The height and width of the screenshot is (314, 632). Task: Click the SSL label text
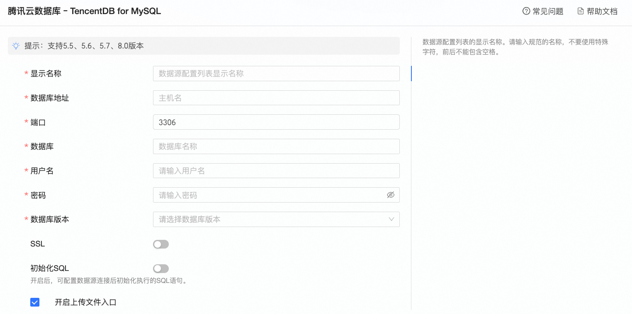pyautogui.click(x=38, y=244)
